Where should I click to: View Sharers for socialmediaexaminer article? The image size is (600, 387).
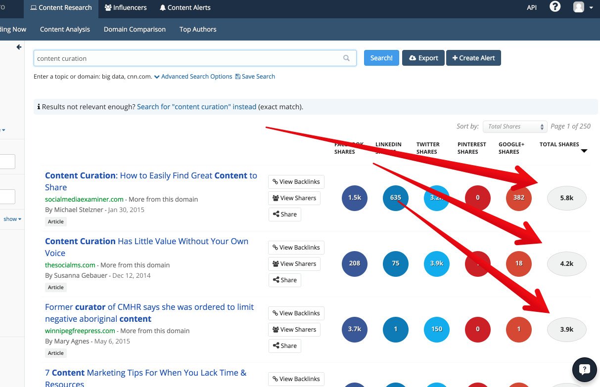coord(294,198)
